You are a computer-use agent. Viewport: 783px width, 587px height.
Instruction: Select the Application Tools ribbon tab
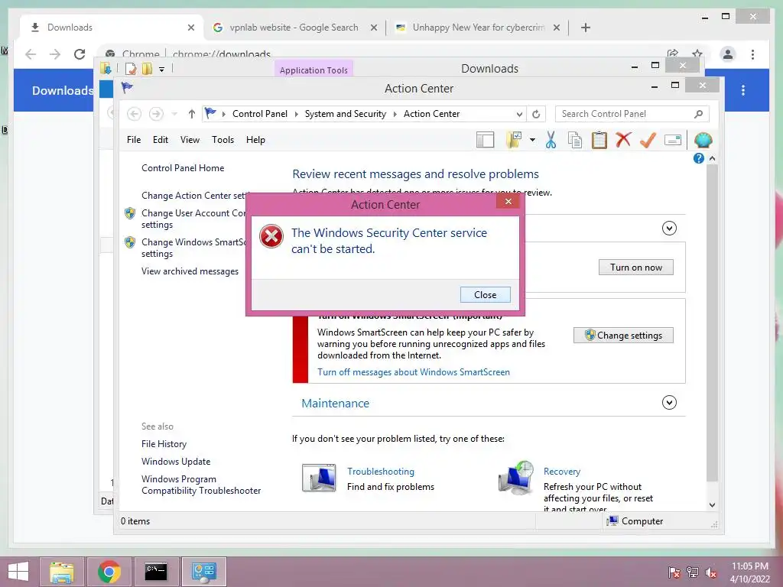coord(314,70)
